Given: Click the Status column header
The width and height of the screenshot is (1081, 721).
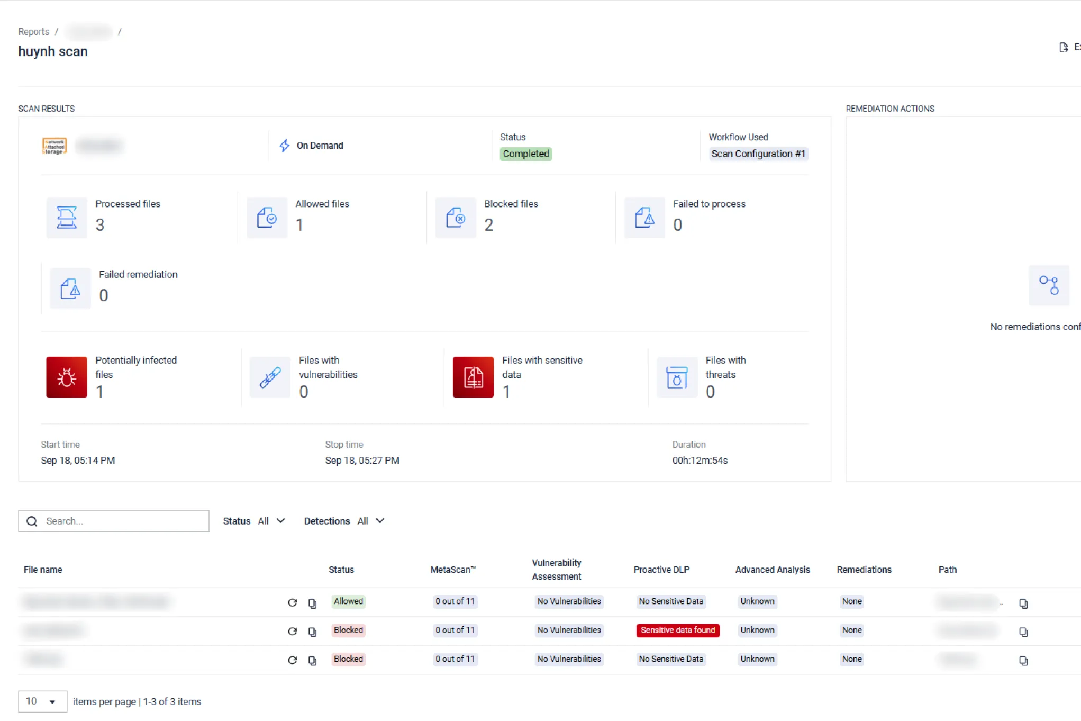Looking at the screenshot, I should (x=341, y=570).
